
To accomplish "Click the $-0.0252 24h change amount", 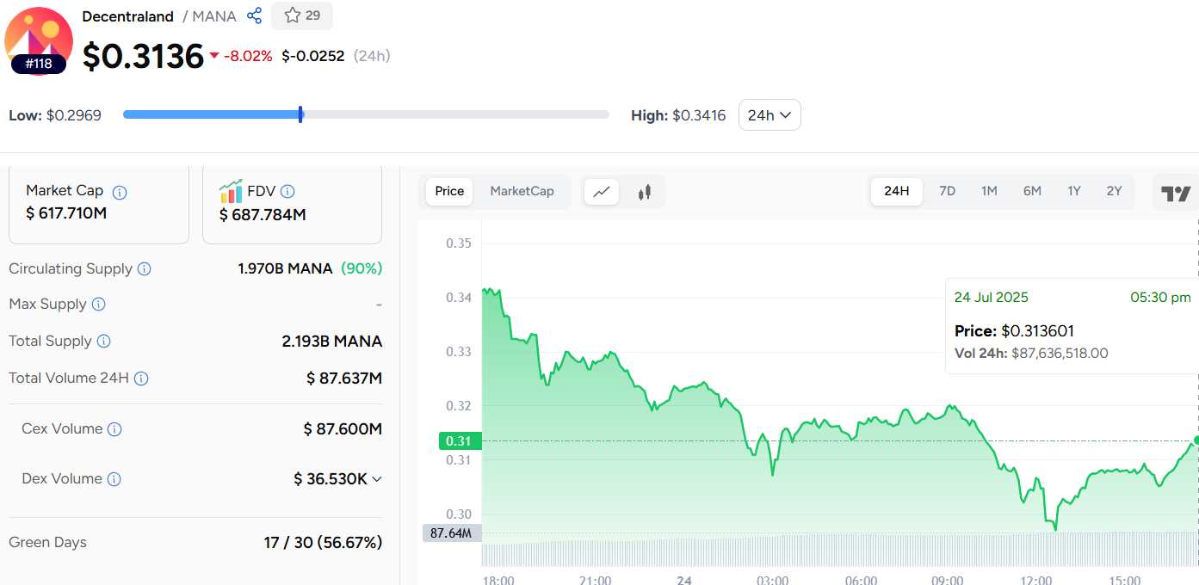I will click(313, 56).
